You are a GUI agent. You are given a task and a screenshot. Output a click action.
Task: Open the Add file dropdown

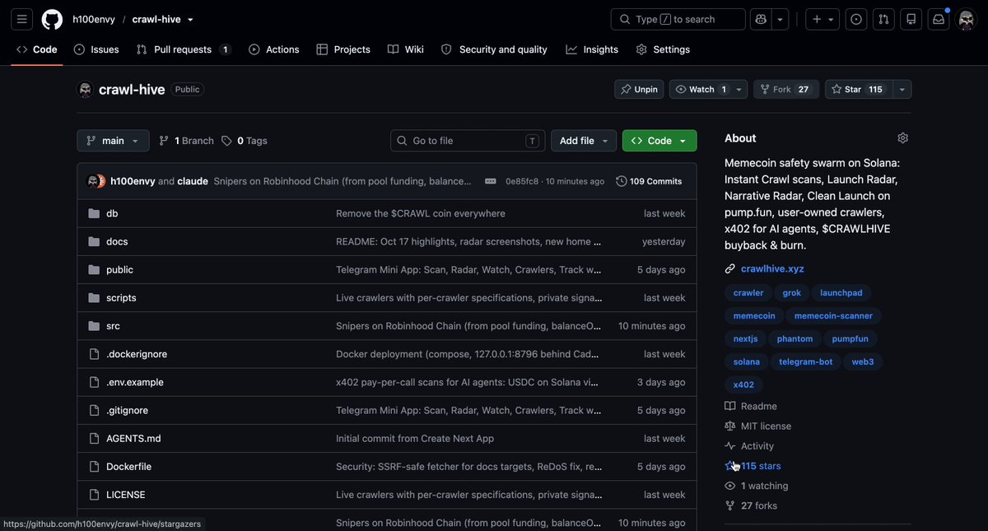click(x=584, y=141)
